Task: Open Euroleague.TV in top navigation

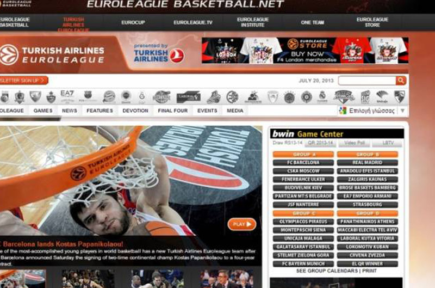Action: coord(193,22)
